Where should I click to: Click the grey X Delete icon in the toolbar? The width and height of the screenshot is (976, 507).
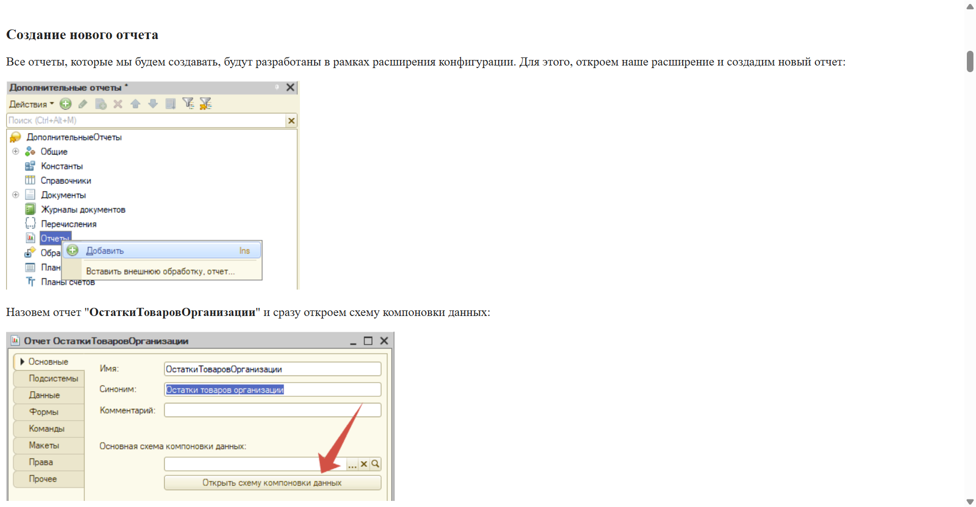click(x=118, y=104)
